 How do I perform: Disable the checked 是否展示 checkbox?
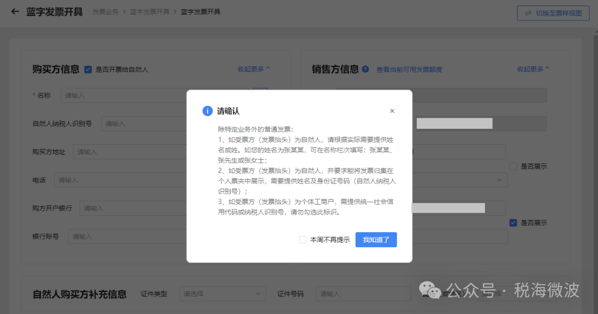[x=513, y=223]
